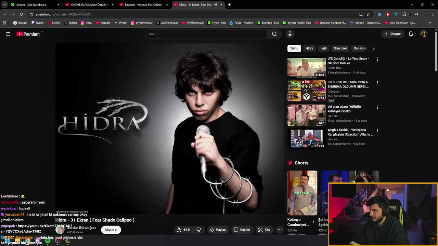Open the Extensions puzzle-piece menu

[404, 14]
